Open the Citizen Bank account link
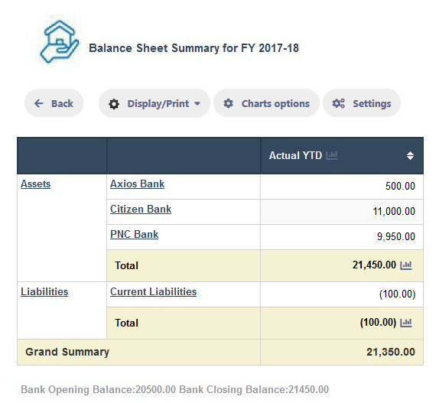Screen dimensions: 439x403 141,209
